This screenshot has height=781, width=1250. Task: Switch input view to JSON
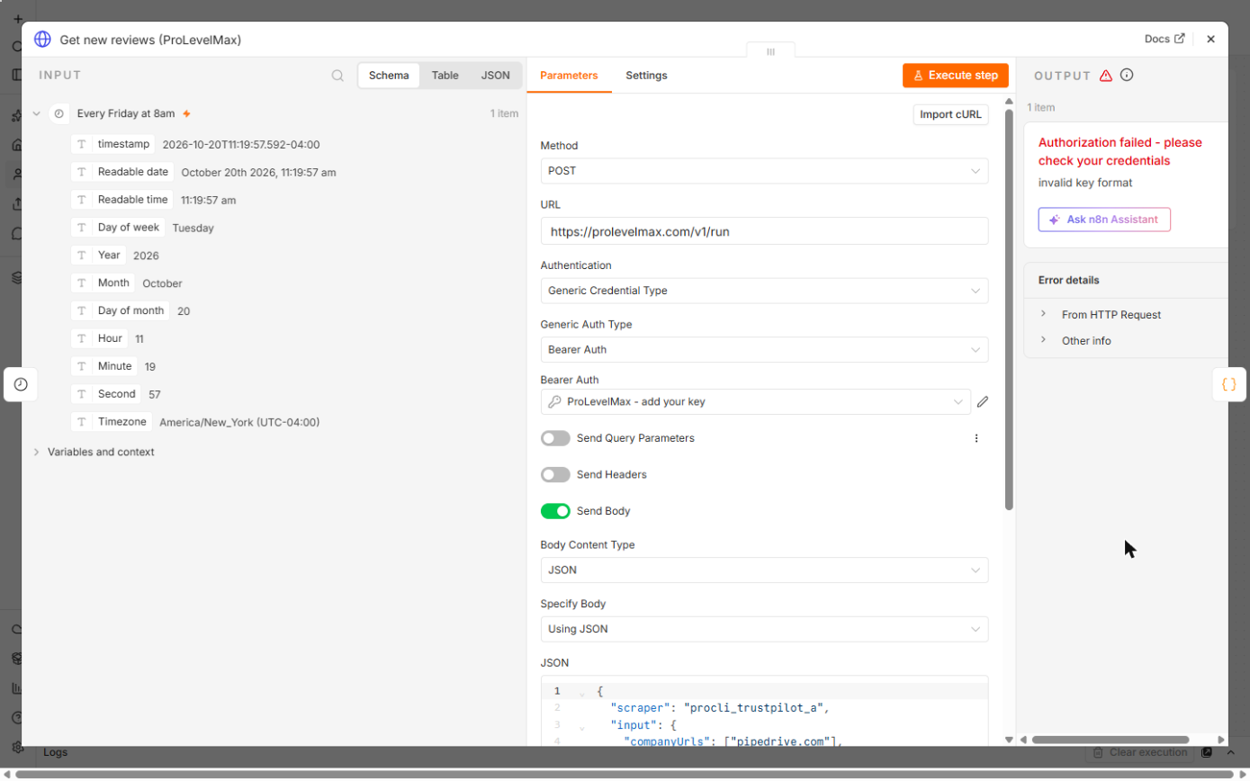[495, 76]
